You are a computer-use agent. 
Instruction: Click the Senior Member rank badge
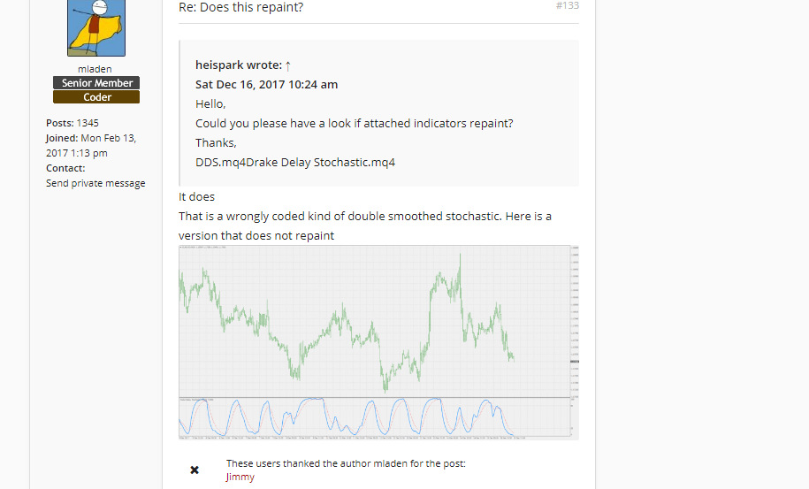tap(96, 83)
